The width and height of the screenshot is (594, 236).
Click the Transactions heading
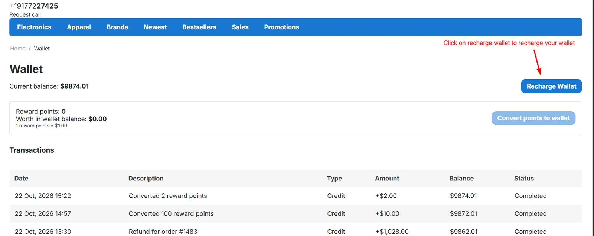coord(32,150)
